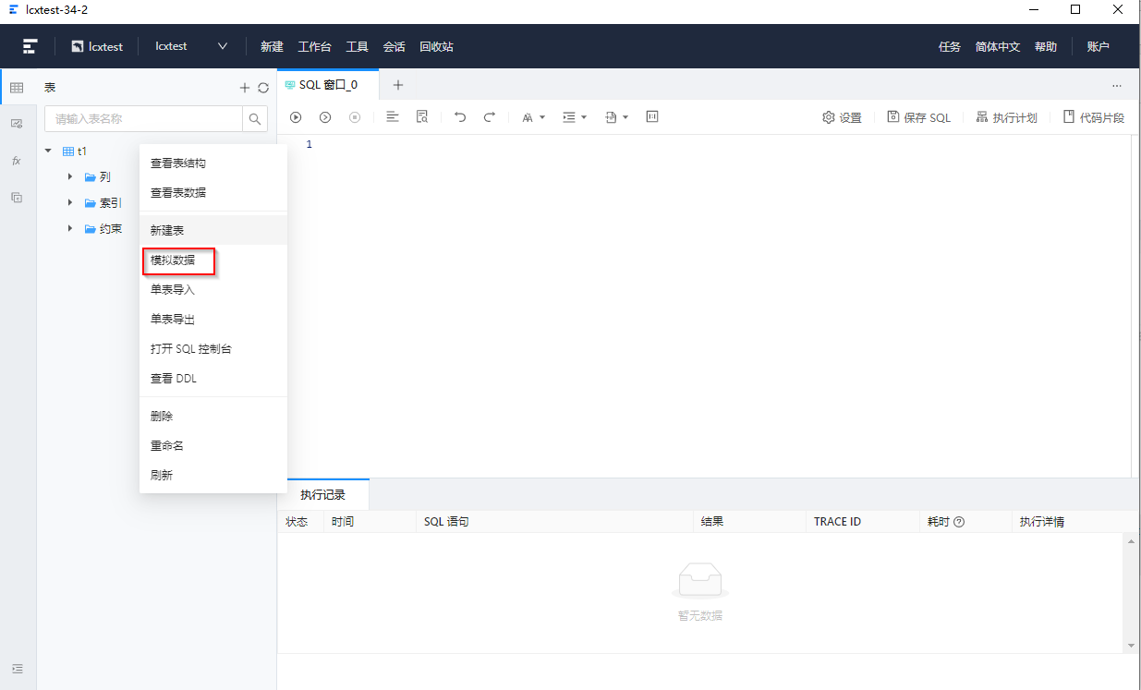
Task: Undo the last edit
Action: [460, 117]
